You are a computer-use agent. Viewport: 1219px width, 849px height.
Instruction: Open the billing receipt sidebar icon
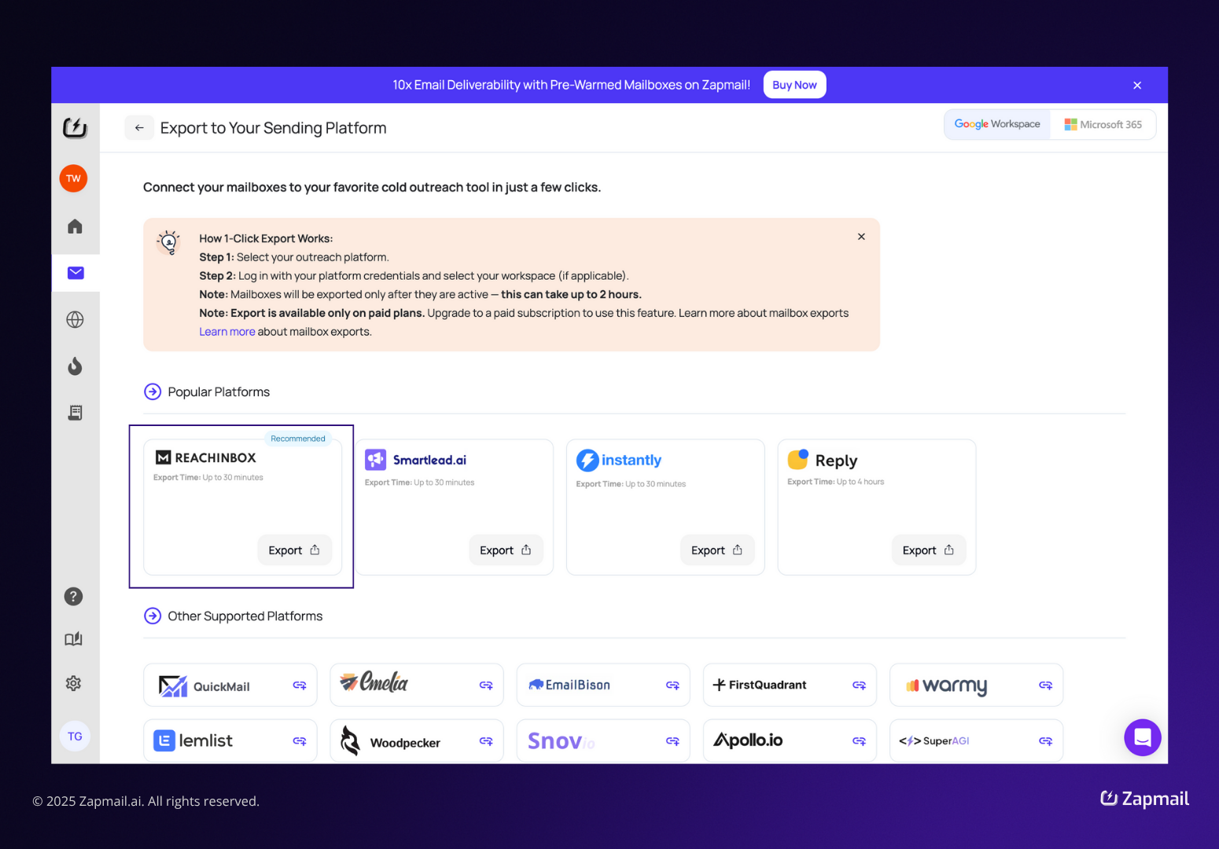tap(75, 413)
